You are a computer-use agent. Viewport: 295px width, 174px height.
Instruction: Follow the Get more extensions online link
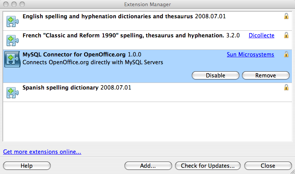click(x=42, y=152)
